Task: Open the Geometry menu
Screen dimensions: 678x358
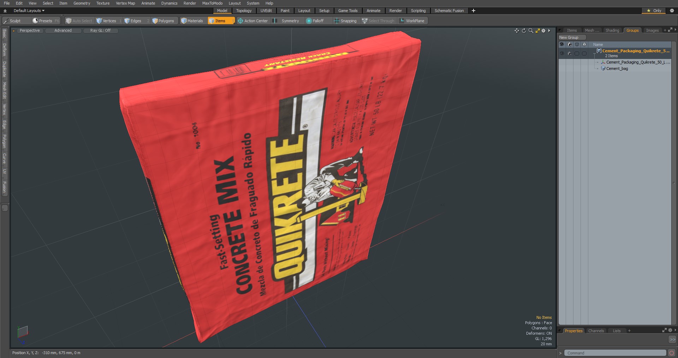Action: [x=82, y=3]
